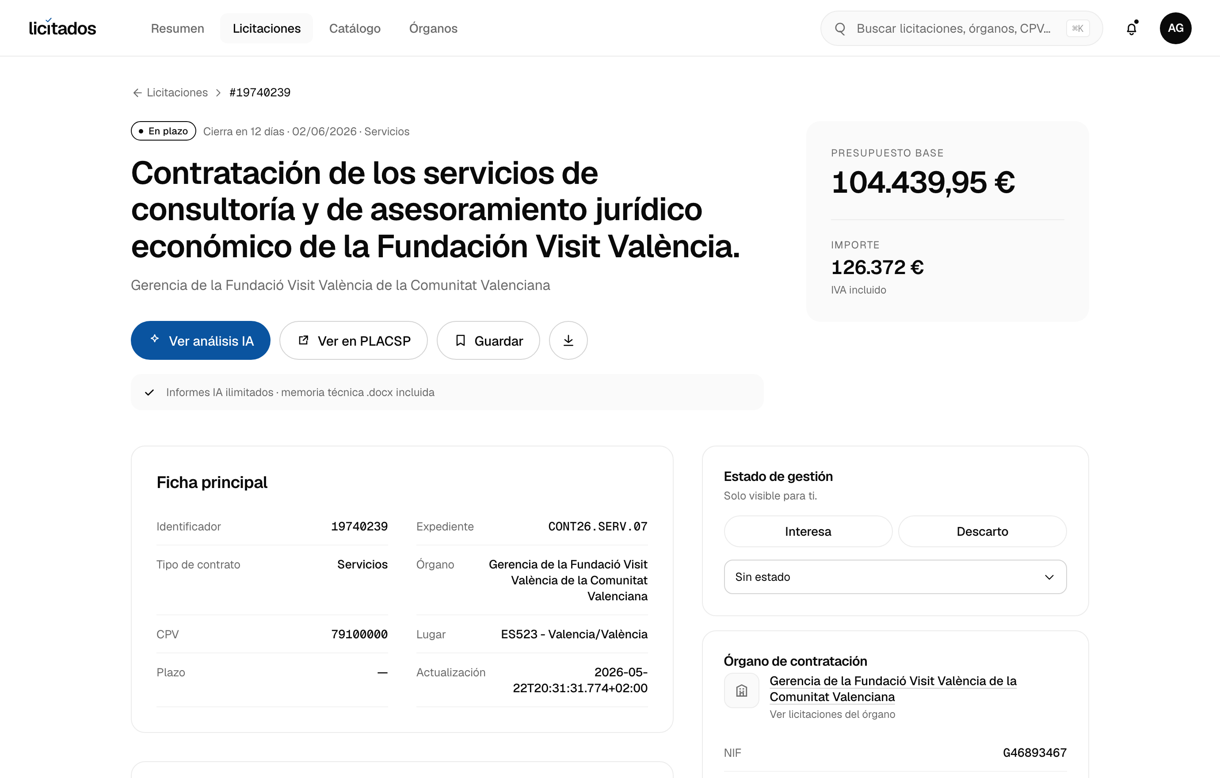Click the Ver análisis IA button
This screenshot has height=778, width=1220.
coord(201,340)
